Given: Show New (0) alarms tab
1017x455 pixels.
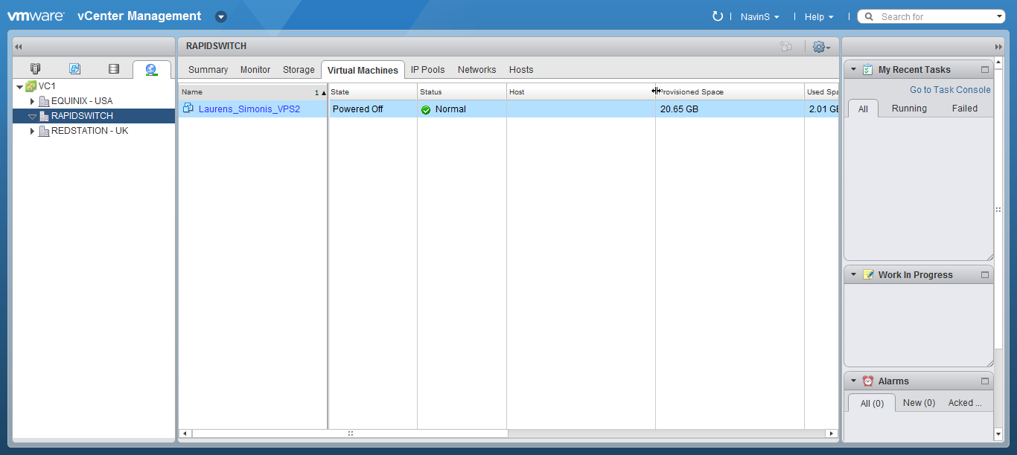Looking at the screenshot, I should click(919, 402).
